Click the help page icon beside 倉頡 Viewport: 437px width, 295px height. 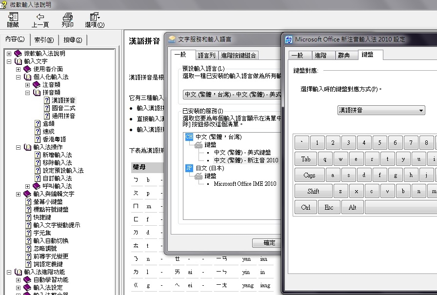(x=38, y=124)
